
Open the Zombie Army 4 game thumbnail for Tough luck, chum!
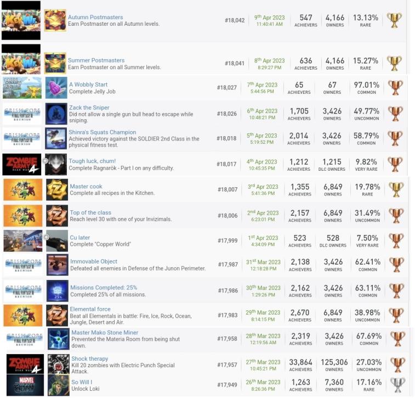click(x=22, y=165)
